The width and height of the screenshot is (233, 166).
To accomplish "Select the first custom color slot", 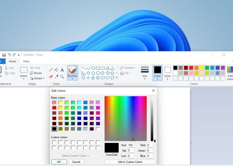I will click(x=54, y=142).
